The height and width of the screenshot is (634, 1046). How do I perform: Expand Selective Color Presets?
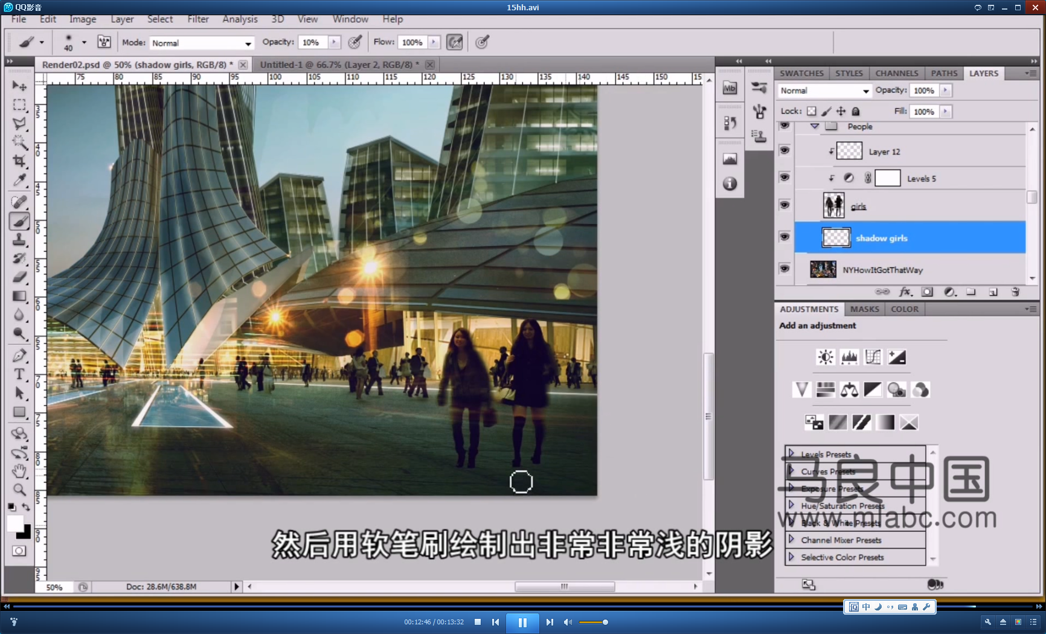coord(791,557)
